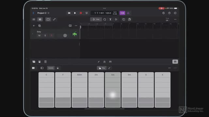Toggle cycle loop mode
209x117 pixels.
click(87, 13)
